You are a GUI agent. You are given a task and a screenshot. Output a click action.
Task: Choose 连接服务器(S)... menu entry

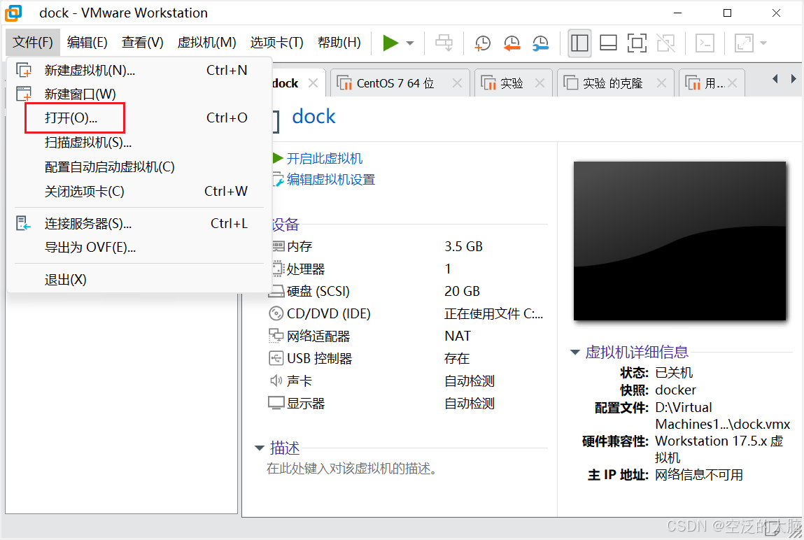[x=139, y=223]
